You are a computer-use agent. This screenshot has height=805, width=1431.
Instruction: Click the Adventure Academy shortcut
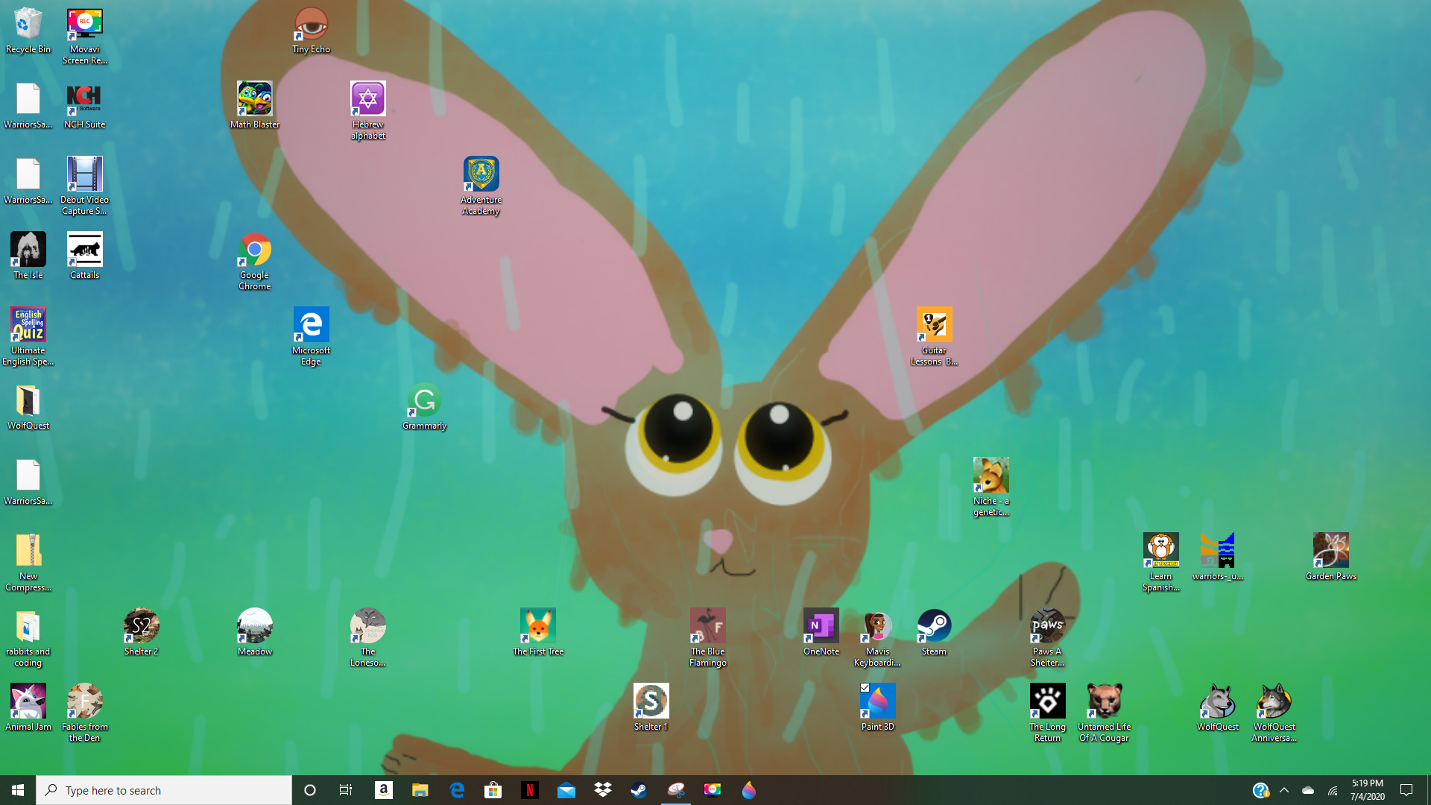click(481, 175)
